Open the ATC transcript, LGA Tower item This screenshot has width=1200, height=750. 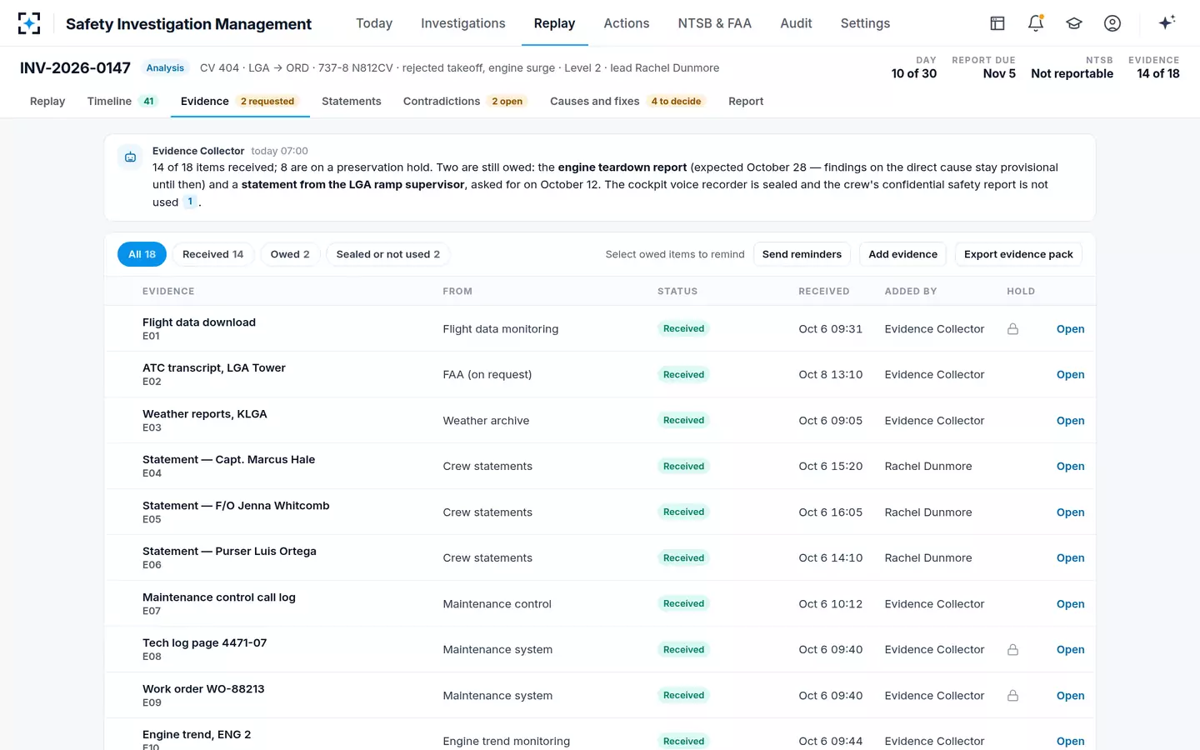coord(1070,375)
